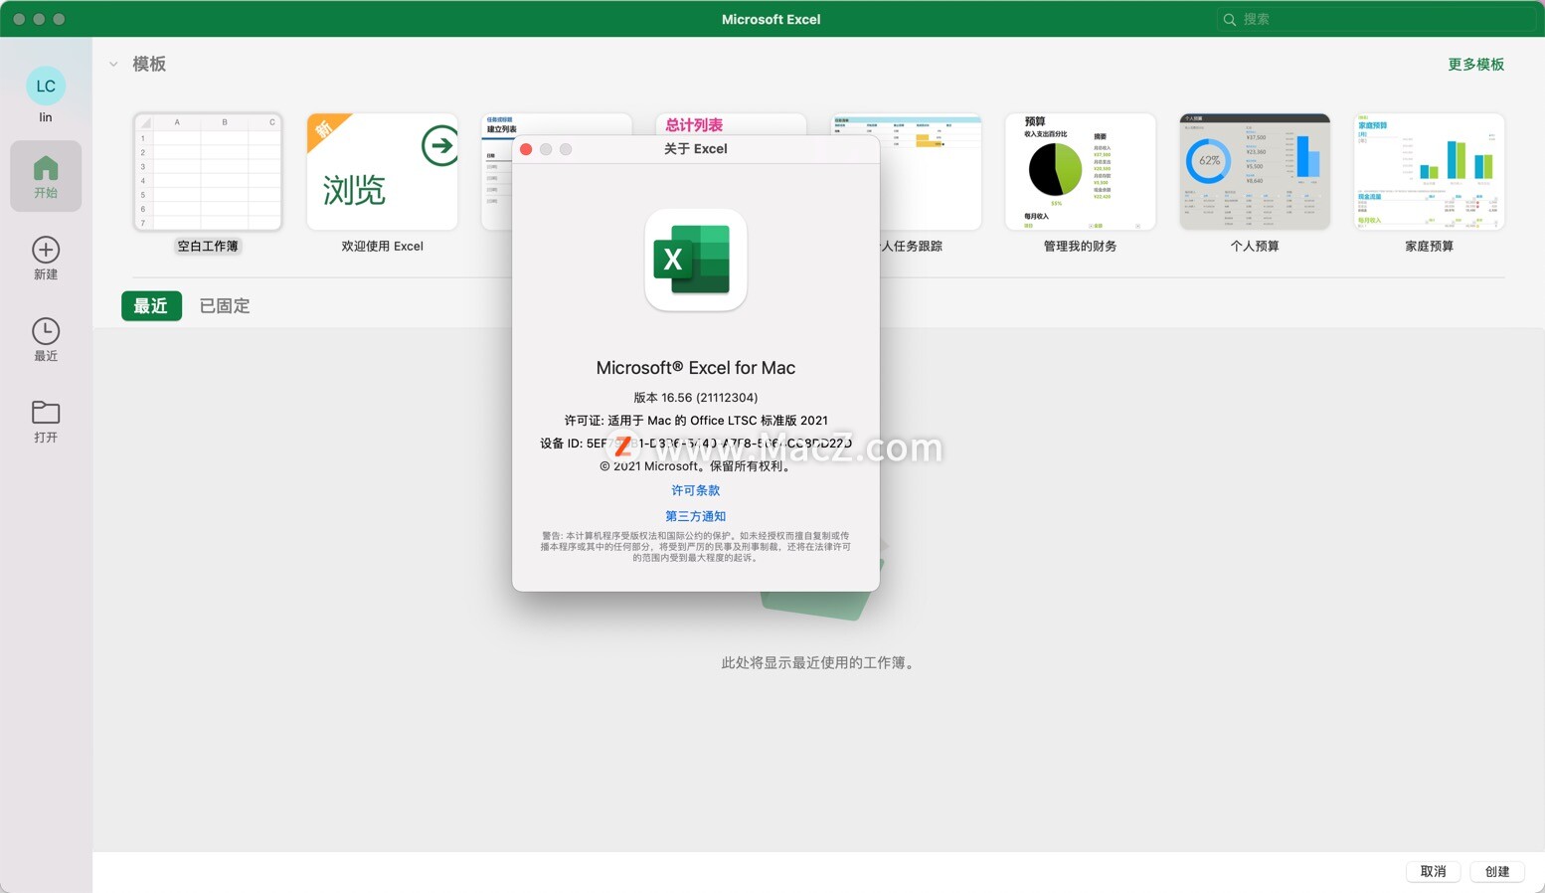Screen dimensions: 1545x893
Task: Click the 取消 button
Action: [1433, 871]
